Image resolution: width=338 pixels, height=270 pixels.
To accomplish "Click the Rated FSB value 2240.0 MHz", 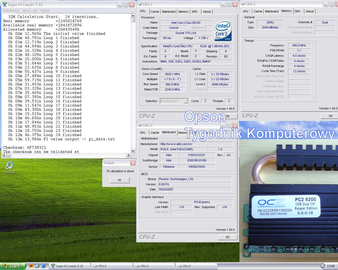I will click(x=172, y=89).
